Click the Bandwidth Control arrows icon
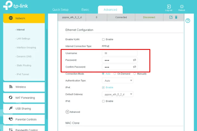Viewport: 197px width, 131px height. click(11, 130)
